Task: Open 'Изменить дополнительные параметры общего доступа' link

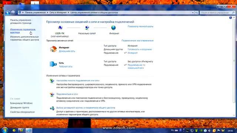Action: (x=24, y=38)
